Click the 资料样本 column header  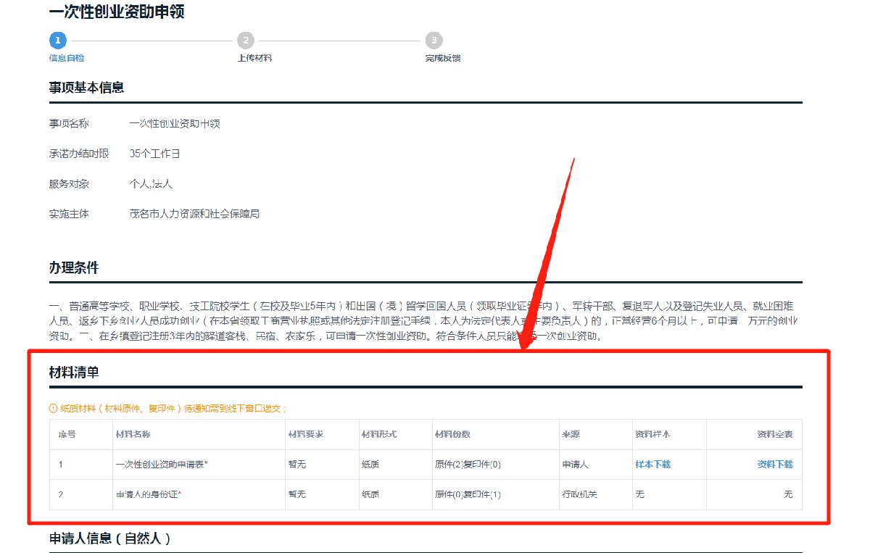pyautogui.click(x=652, y=434)
